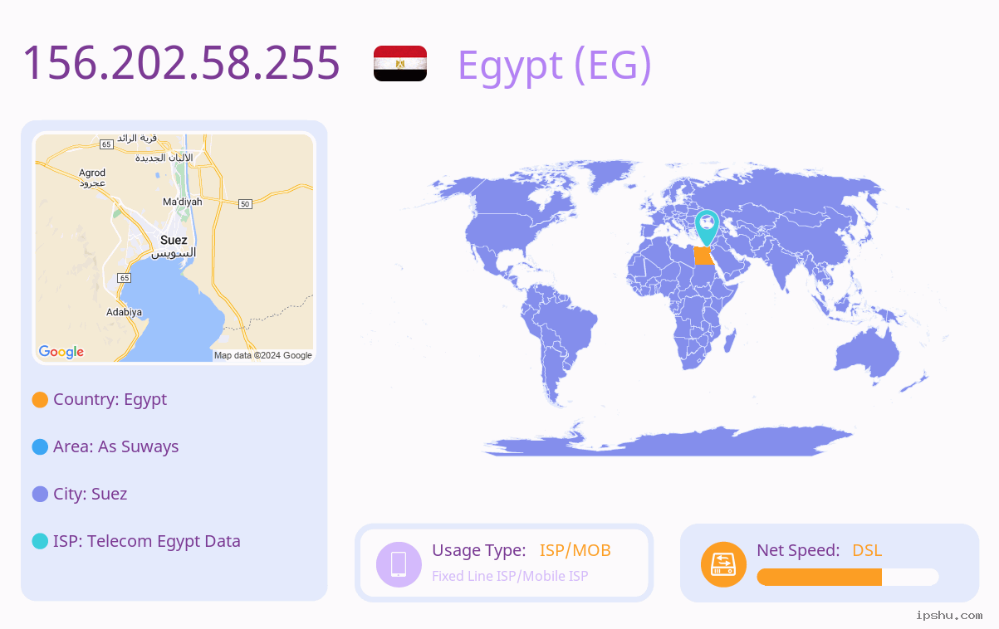Click the purple dot beside City: Suez
The width and height of the screenshot is (999, 629).
[40, 495]
